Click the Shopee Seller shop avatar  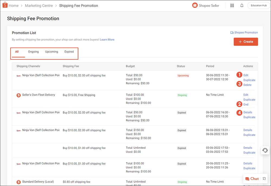(x=195, y=5)
